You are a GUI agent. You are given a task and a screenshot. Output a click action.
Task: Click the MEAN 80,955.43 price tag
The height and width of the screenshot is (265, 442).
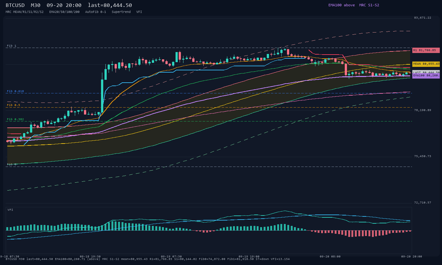coord(426,64)
